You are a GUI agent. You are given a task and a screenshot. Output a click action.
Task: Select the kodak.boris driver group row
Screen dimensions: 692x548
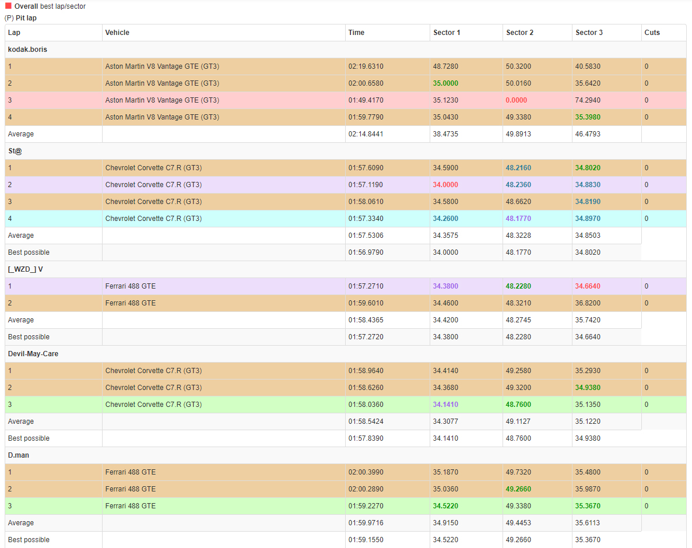(x=346, y=50)
